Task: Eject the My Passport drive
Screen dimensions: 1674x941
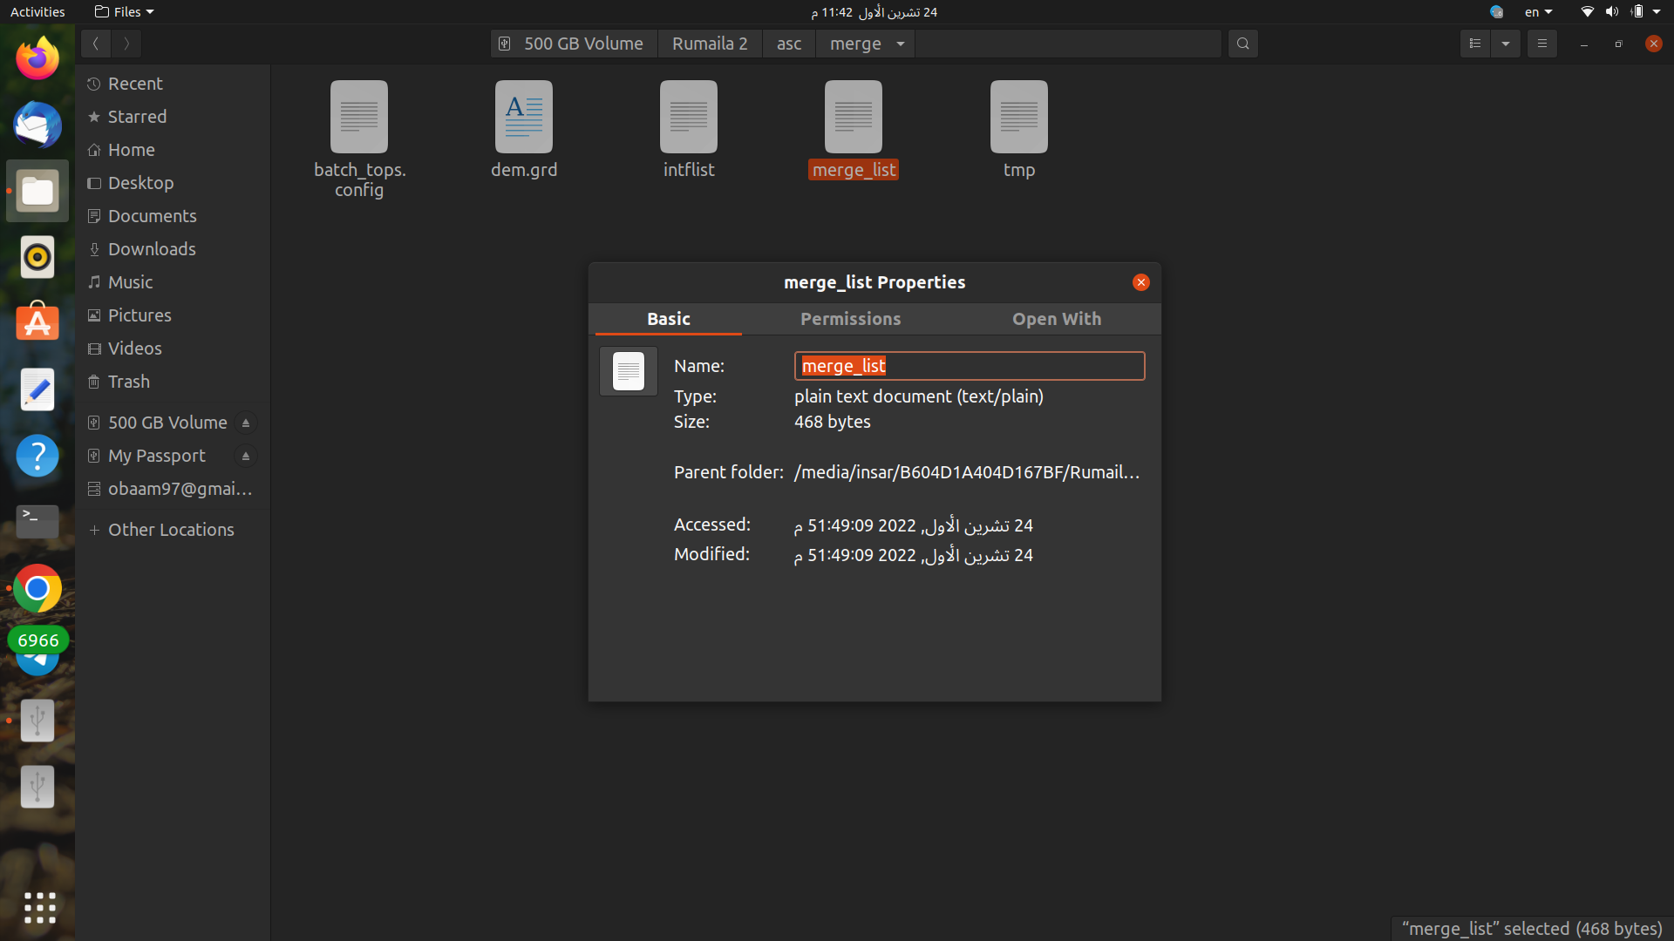Action: coord(245,456)
